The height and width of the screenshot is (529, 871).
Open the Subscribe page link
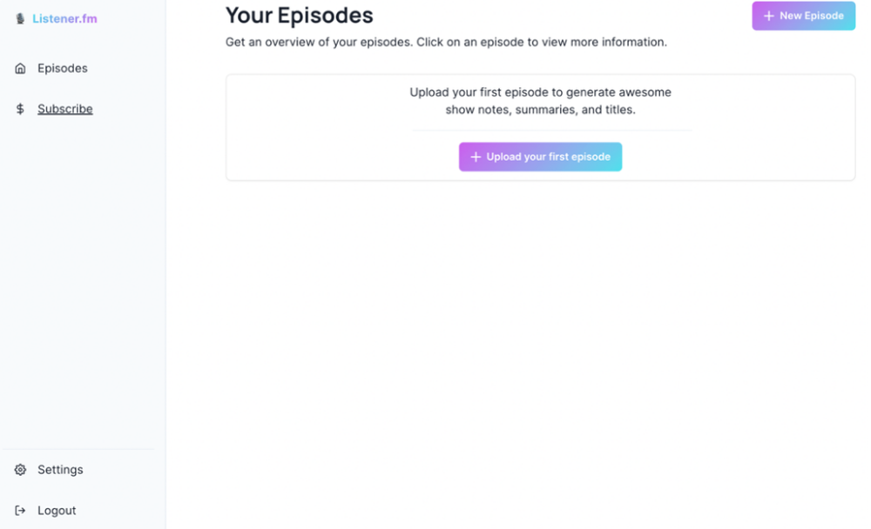pyautogui.click(x=65, y=109)
